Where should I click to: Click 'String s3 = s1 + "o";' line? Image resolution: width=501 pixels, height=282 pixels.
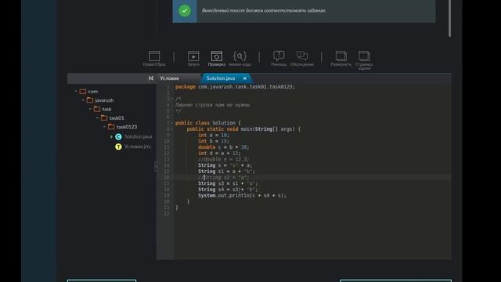(x=228, y=183)
